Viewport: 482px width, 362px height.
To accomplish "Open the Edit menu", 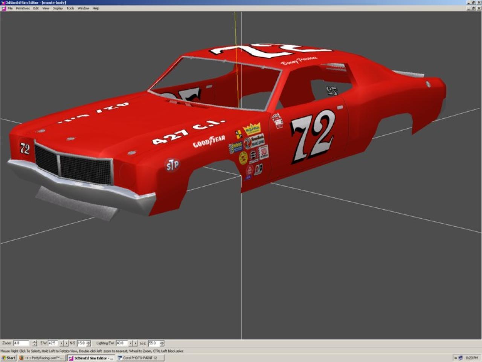I will pos(36,8).
